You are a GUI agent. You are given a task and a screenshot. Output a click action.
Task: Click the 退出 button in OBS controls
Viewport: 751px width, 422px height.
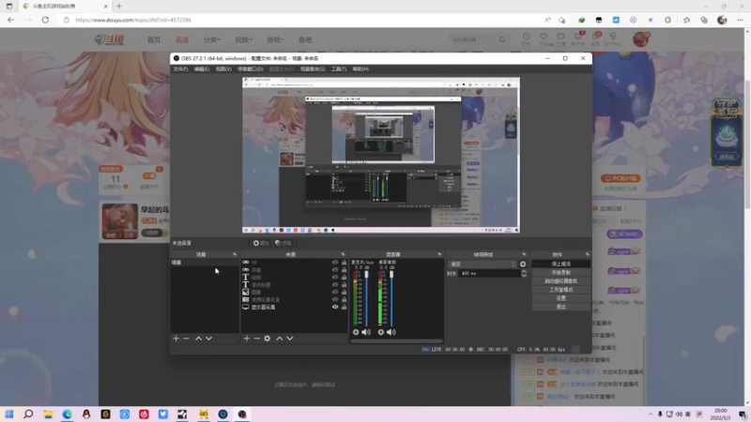(560, 307)
